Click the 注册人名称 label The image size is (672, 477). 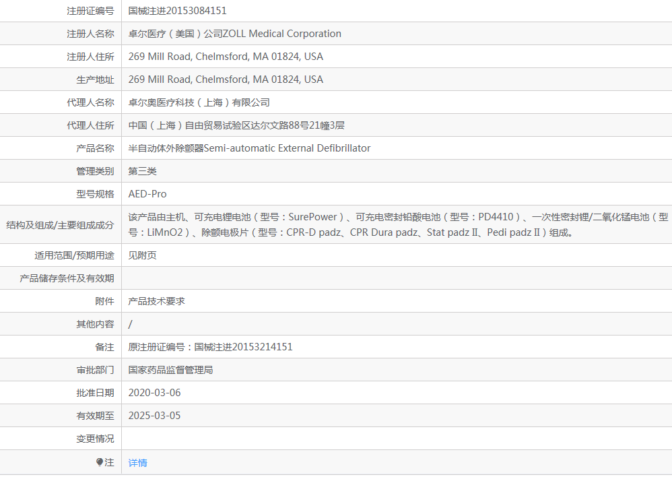coord(90,34)
